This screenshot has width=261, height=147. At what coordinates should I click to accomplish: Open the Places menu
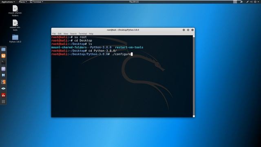tap(23, 2)
